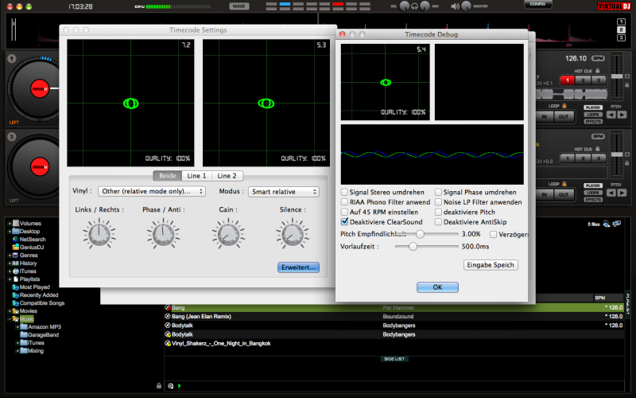The height and width of the screenshot is (398, 636).
Task: Click the Eingabe Speich button
Action: pyautogui.click(x=491, y=265)
